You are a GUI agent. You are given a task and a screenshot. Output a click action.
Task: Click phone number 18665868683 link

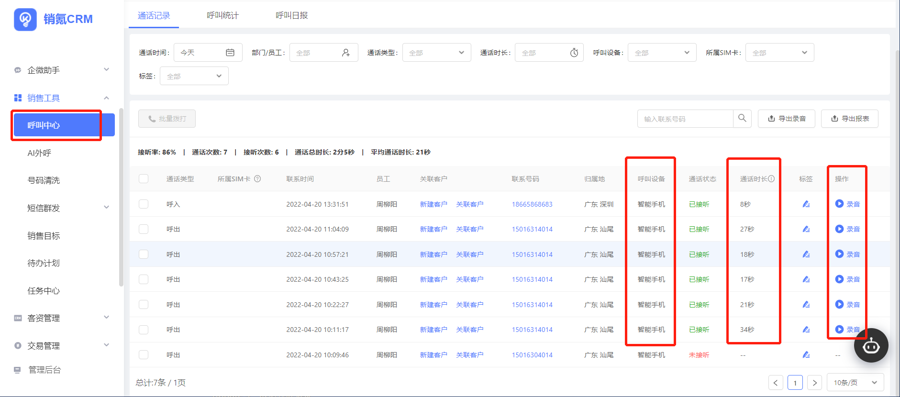coord(532,204)
